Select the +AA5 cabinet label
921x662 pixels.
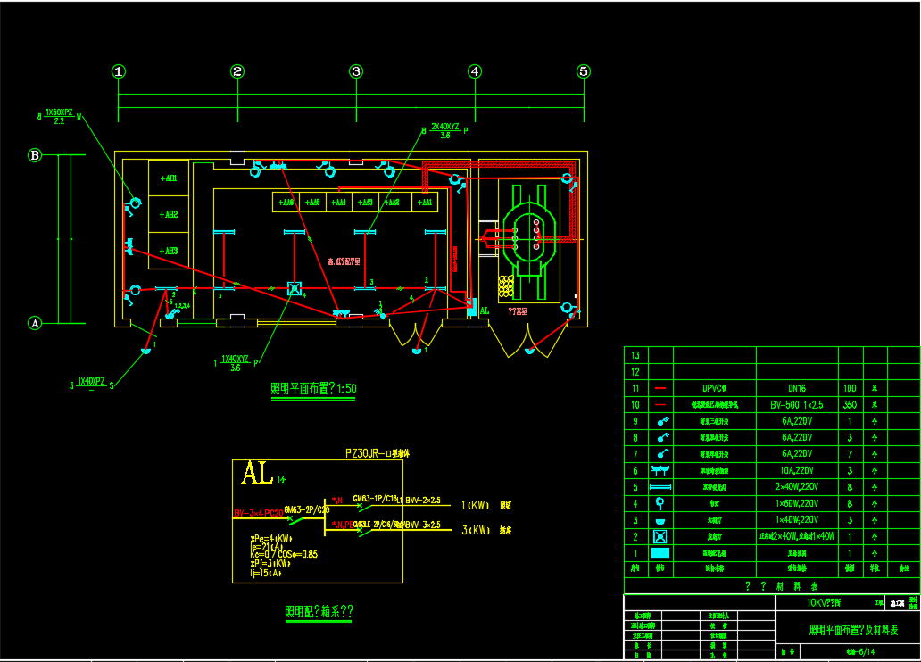[312, 202]
